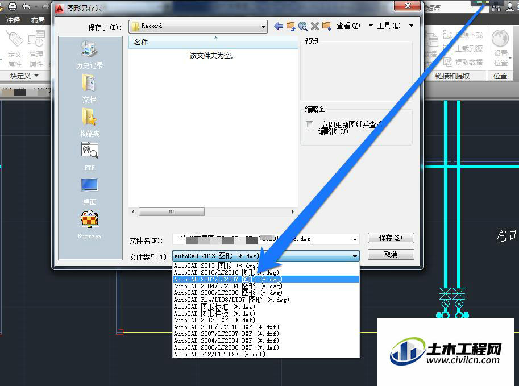Image resolution: width=519 pixels, height=386 pixels.
Task: Toggle 立即更新图纸并查看缩略图 checkbox
Action: point(309,125)
